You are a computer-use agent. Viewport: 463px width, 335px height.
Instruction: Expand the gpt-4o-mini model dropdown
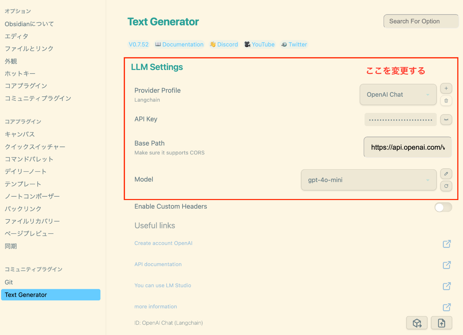coord(368,180)
